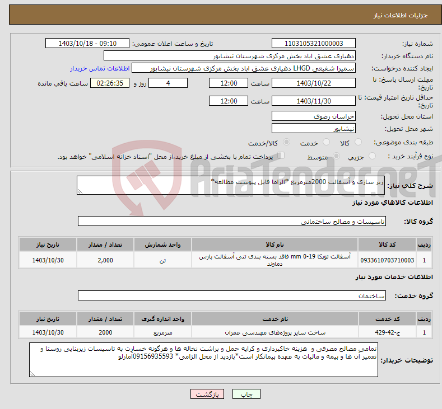Click the page title جزئیات اطلاعات نیاز
This screenshot has height=409, width=442.
point(401,15)
